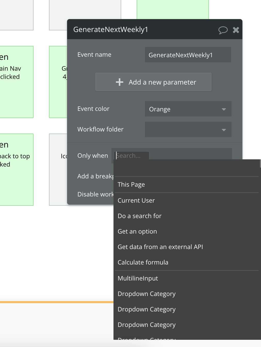261x347 pixels.
Task: Open the Event color dropdown
Action: (188, 109)
